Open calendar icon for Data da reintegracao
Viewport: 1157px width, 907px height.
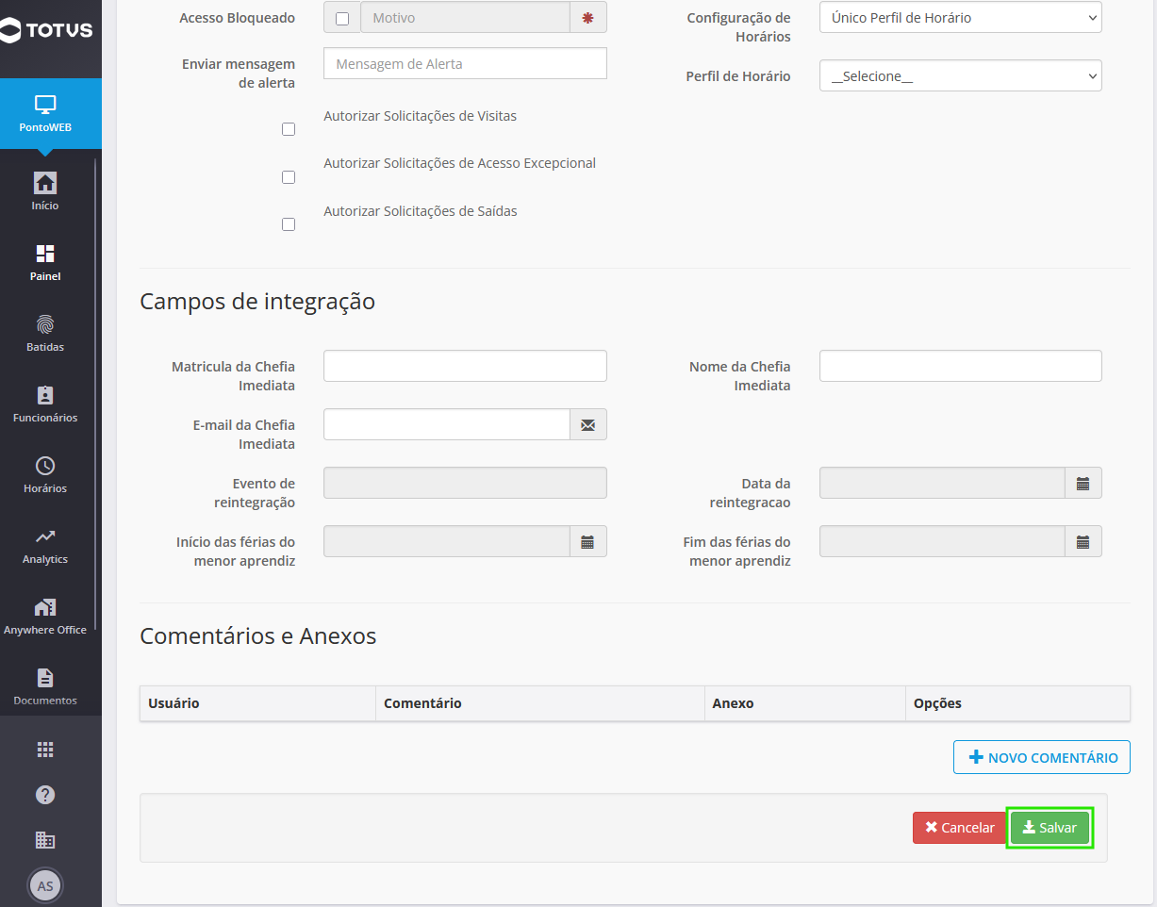point(1083,484)
